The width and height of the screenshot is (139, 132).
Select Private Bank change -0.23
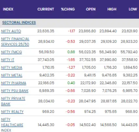70,101
